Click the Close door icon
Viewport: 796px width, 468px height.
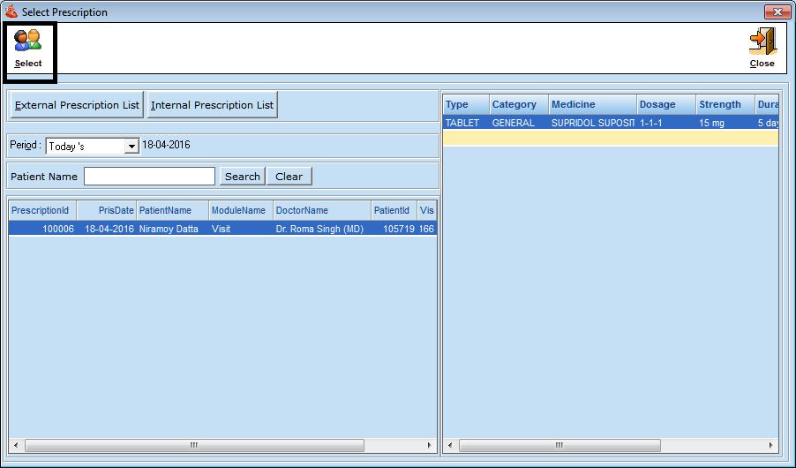click(x=762, y=42)
